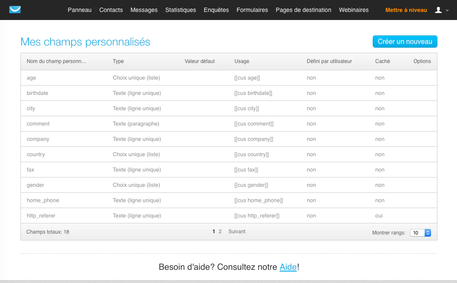Open the Aide help link
Screen dimensions: 457x283
288,267
